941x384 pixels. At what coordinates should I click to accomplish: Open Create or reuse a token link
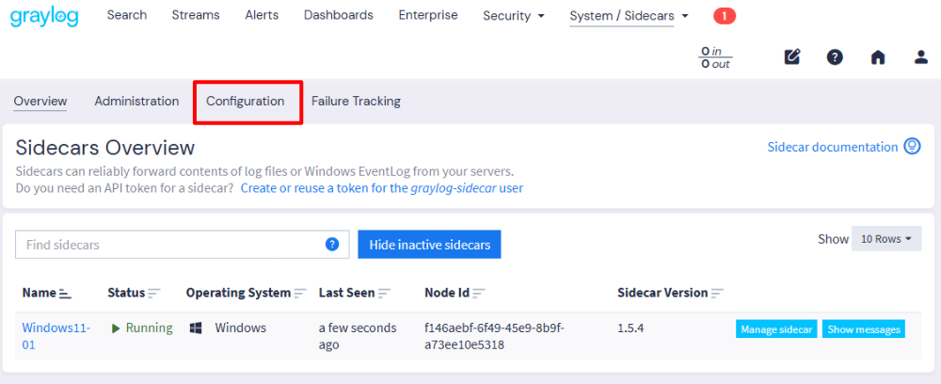(382, 188)
